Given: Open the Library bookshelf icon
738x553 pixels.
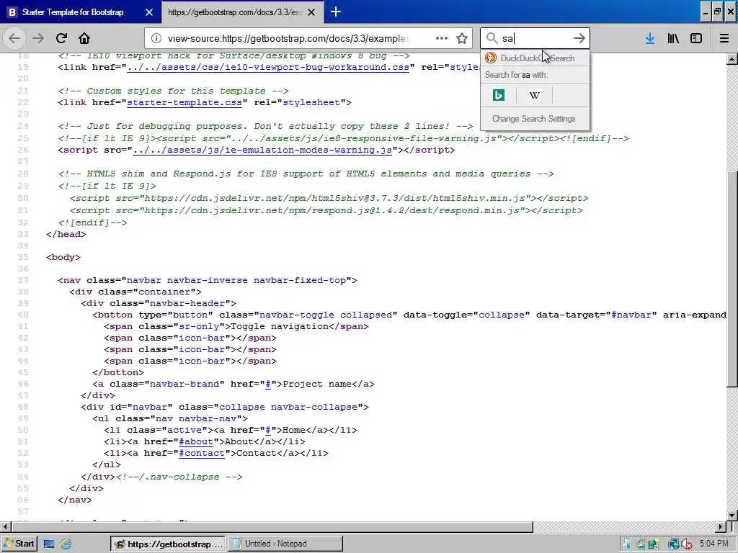Looking at the screenshot, I should pos(673,39).
